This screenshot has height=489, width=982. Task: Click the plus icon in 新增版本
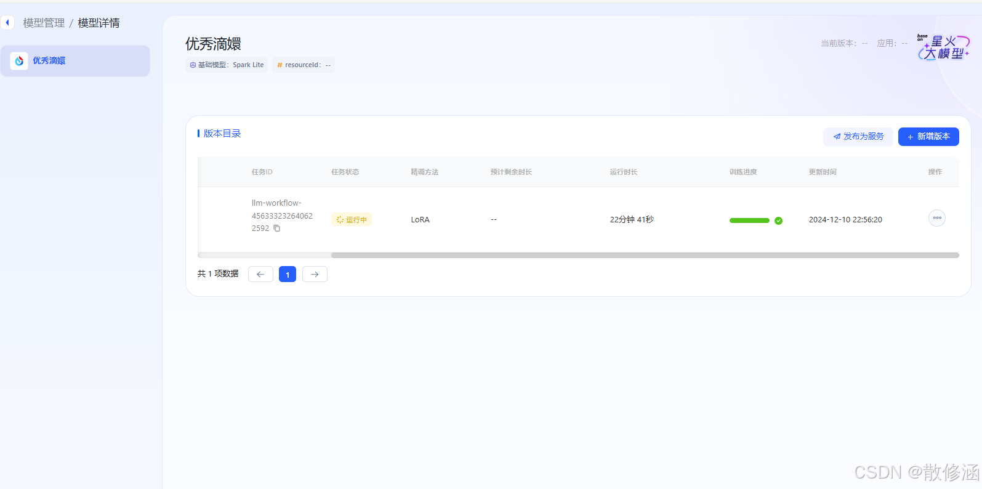pyautogui.click(x=910, y=137)
